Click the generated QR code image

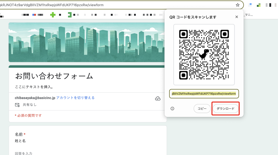(204, 54)
